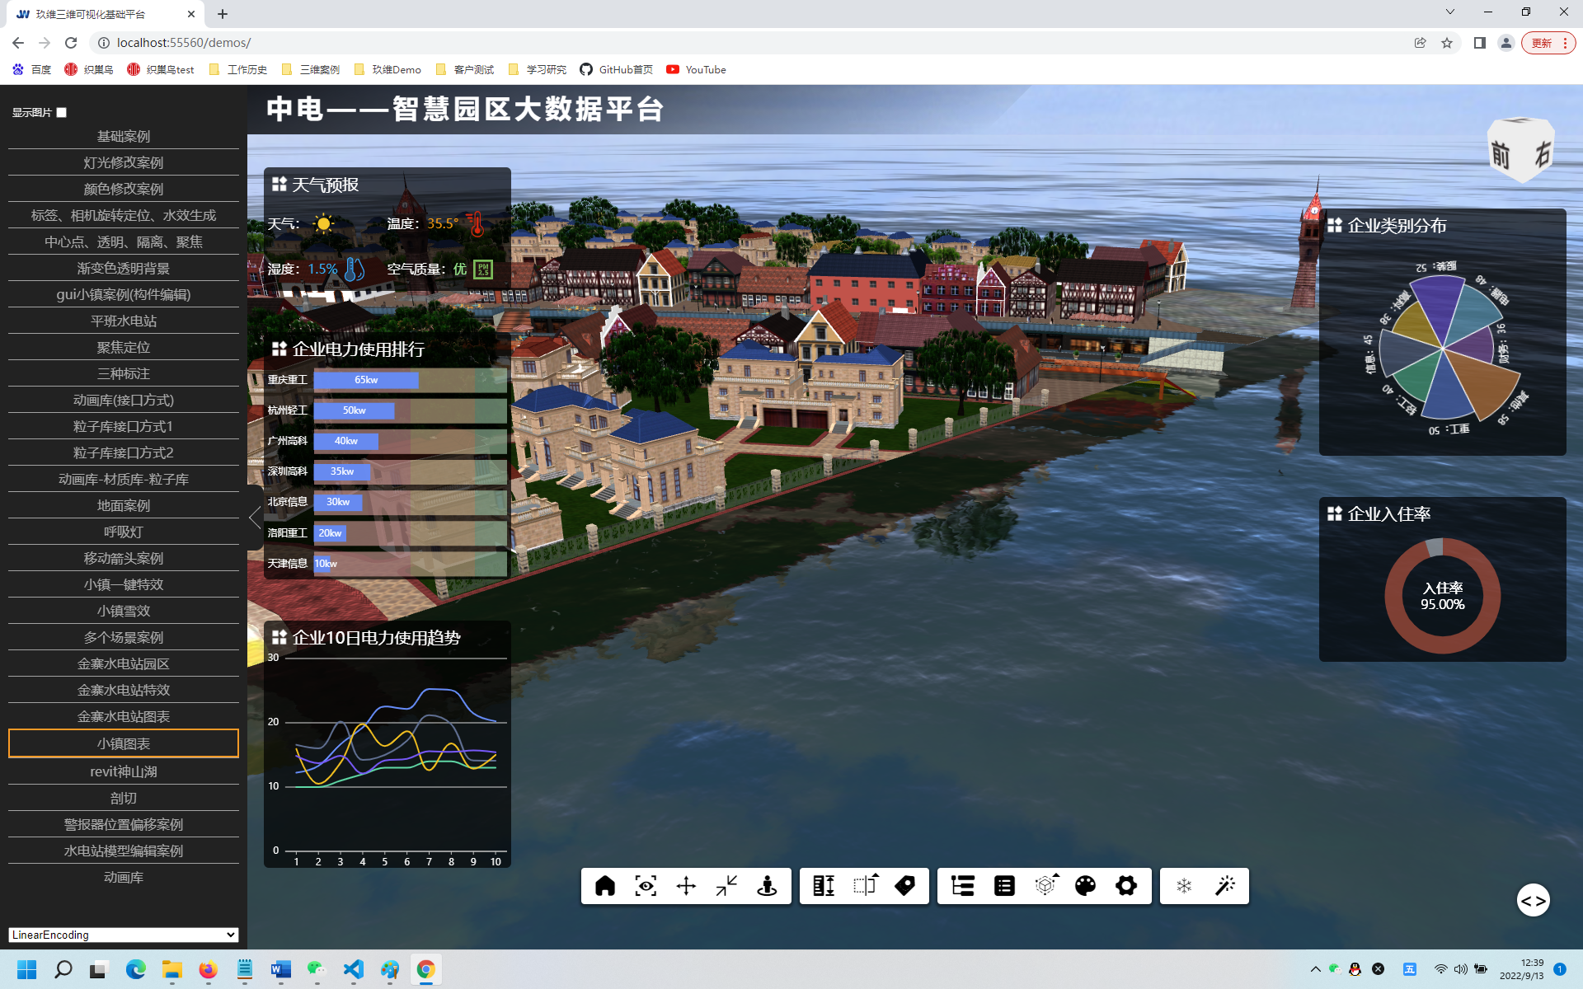Click the first-person walk mode icon

click(767, 886)
